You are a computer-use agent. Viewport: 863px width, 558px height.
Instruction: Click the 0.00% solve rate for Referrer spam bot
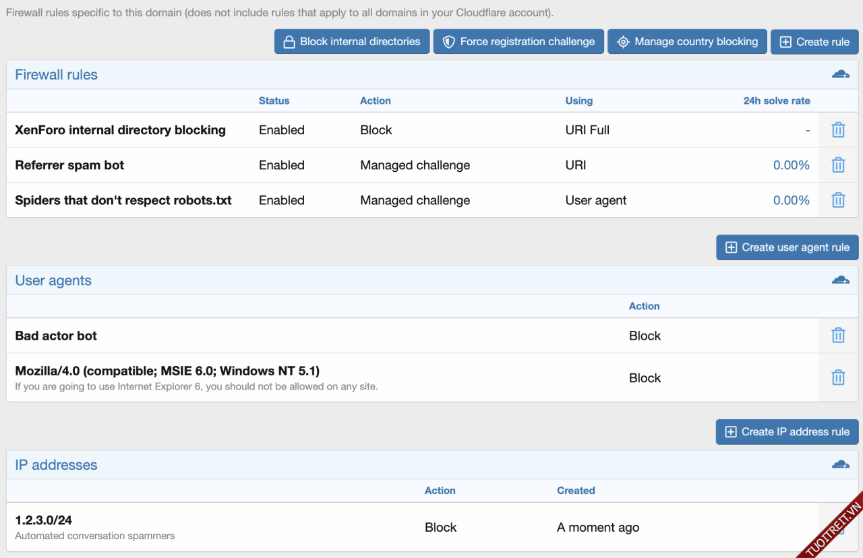coord(791,165)
